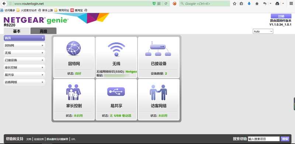Image resolution: width=295 pixels, height=144 pixels.
Task: Click guest network 未启用 status text
Action: pos(163,116)
